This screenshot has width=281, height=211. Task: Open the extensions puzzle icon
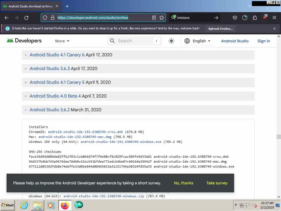255,18
